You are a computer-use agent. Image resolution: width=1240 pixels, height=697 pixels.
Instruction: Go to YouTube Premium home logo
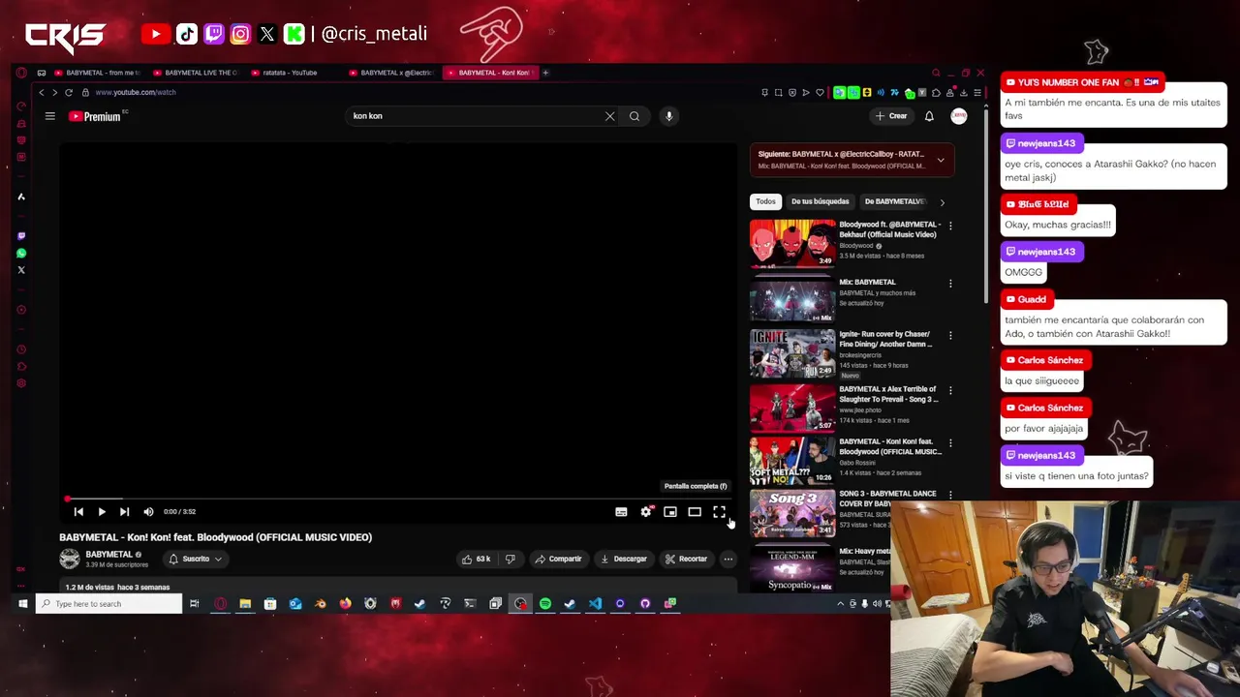click(x=95, y=116)
